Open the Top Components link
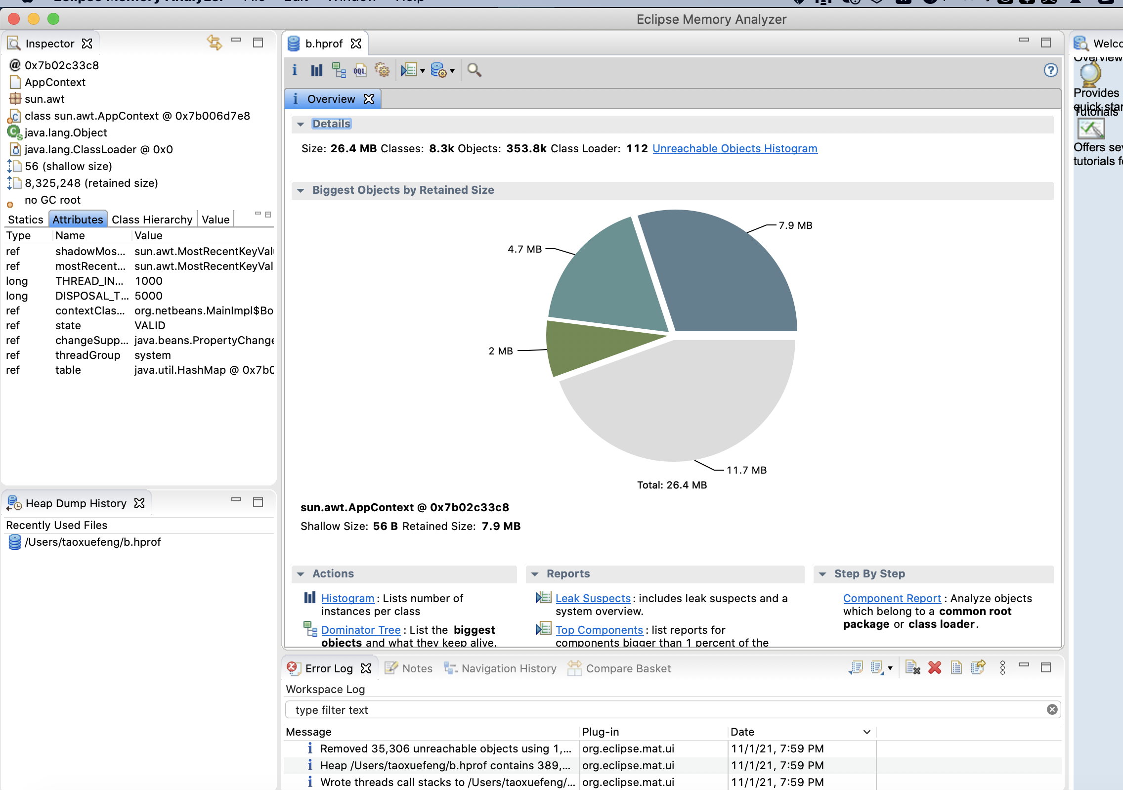Image resolution: width=1123 pixels, height=790 pixels. (599, 630)
